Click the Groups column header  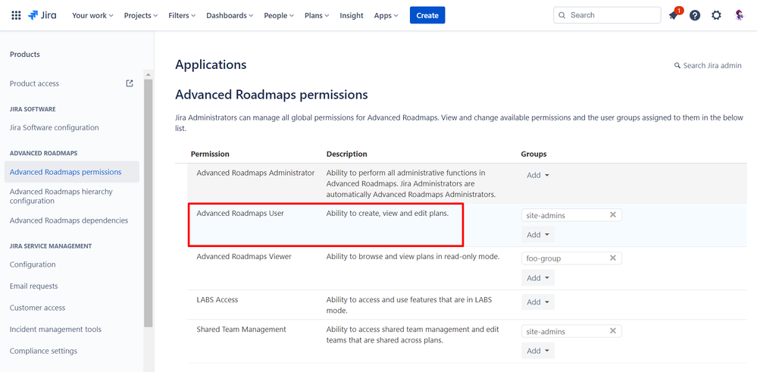pos(533,154)
